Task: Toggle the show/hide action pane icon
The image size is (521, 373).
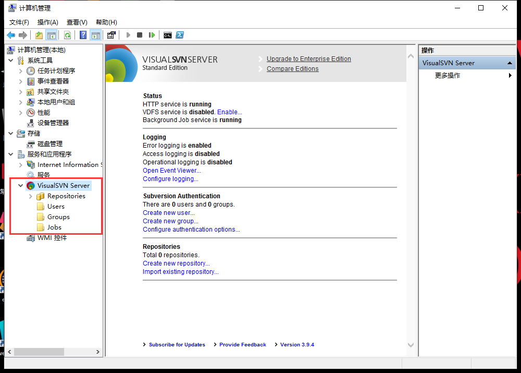Action: tap(96, 35)
